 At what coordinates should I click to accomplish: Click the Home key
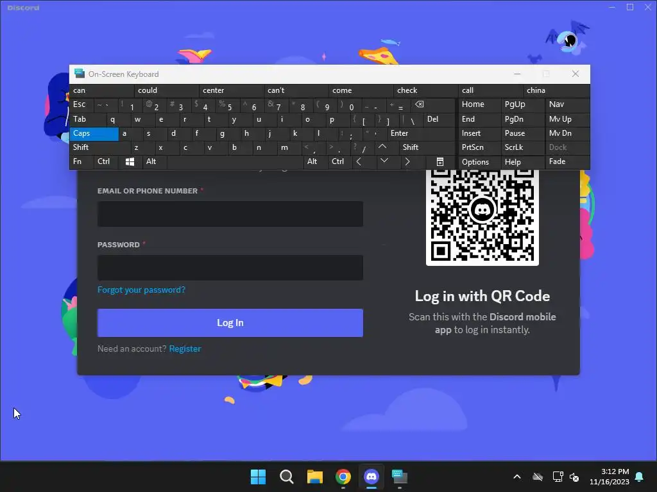(x=480, y=104)
